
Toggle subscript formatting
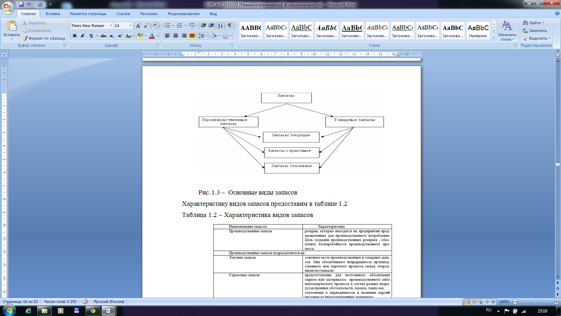tap(111, 36)
